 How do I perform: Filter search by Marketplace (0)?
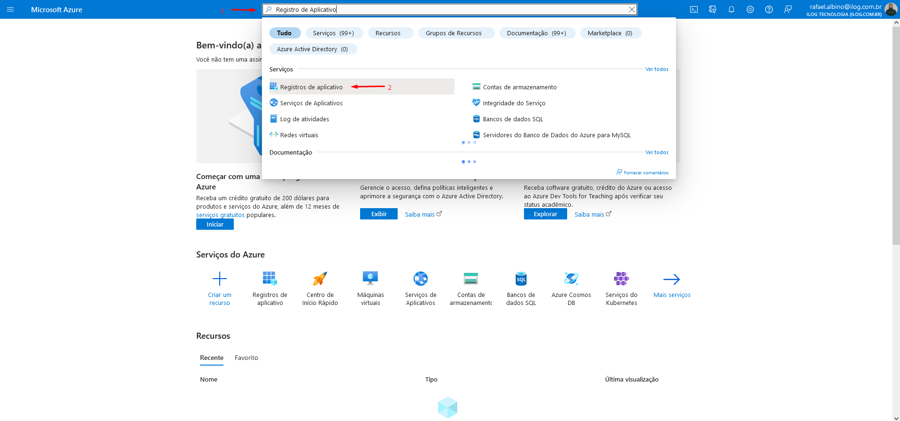coord(610,33)
